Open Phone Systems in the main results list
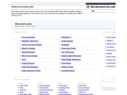127x95 pixels. [x=28, y=37]
